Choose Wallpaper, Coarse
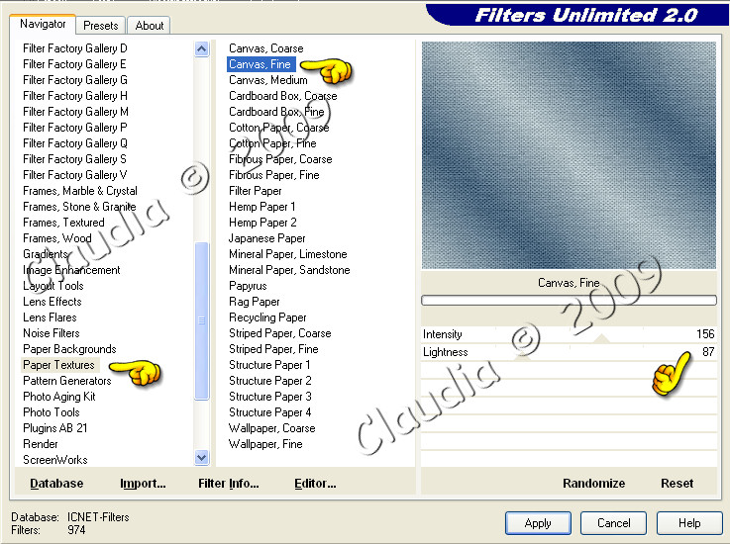Viewport: 730px width, 544px height. coord(271,428)
